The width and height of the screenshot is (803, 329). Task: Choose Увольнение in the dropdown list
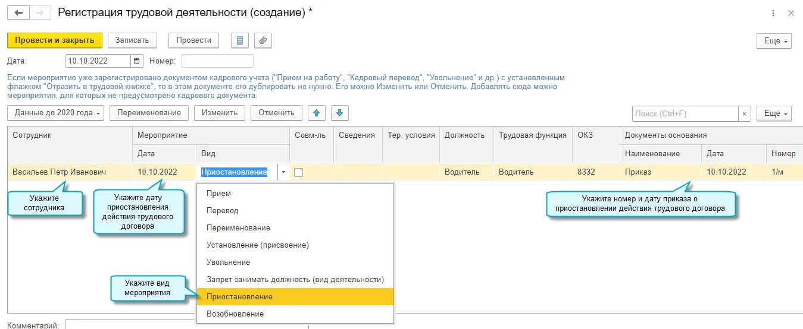[x=228, y=262]
